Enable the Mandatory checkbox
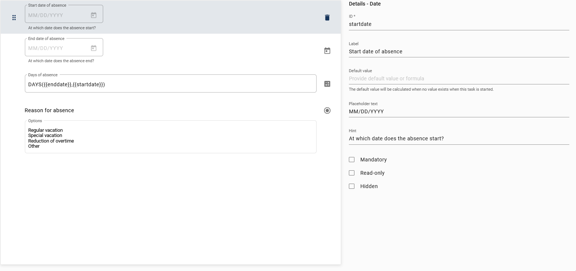 (352, 160)
